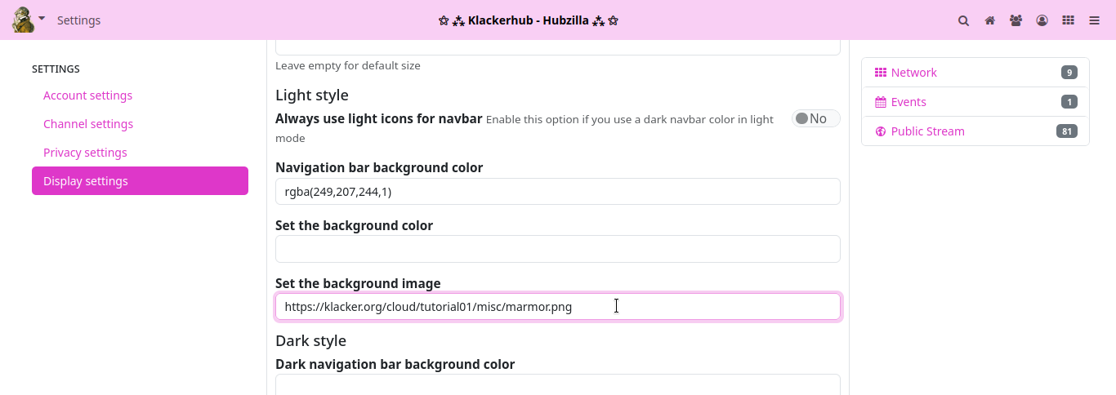The height and width of the screenshot is (395, 1116).
Task: Open Channel settings in sidebar
Action: point(88,124)
